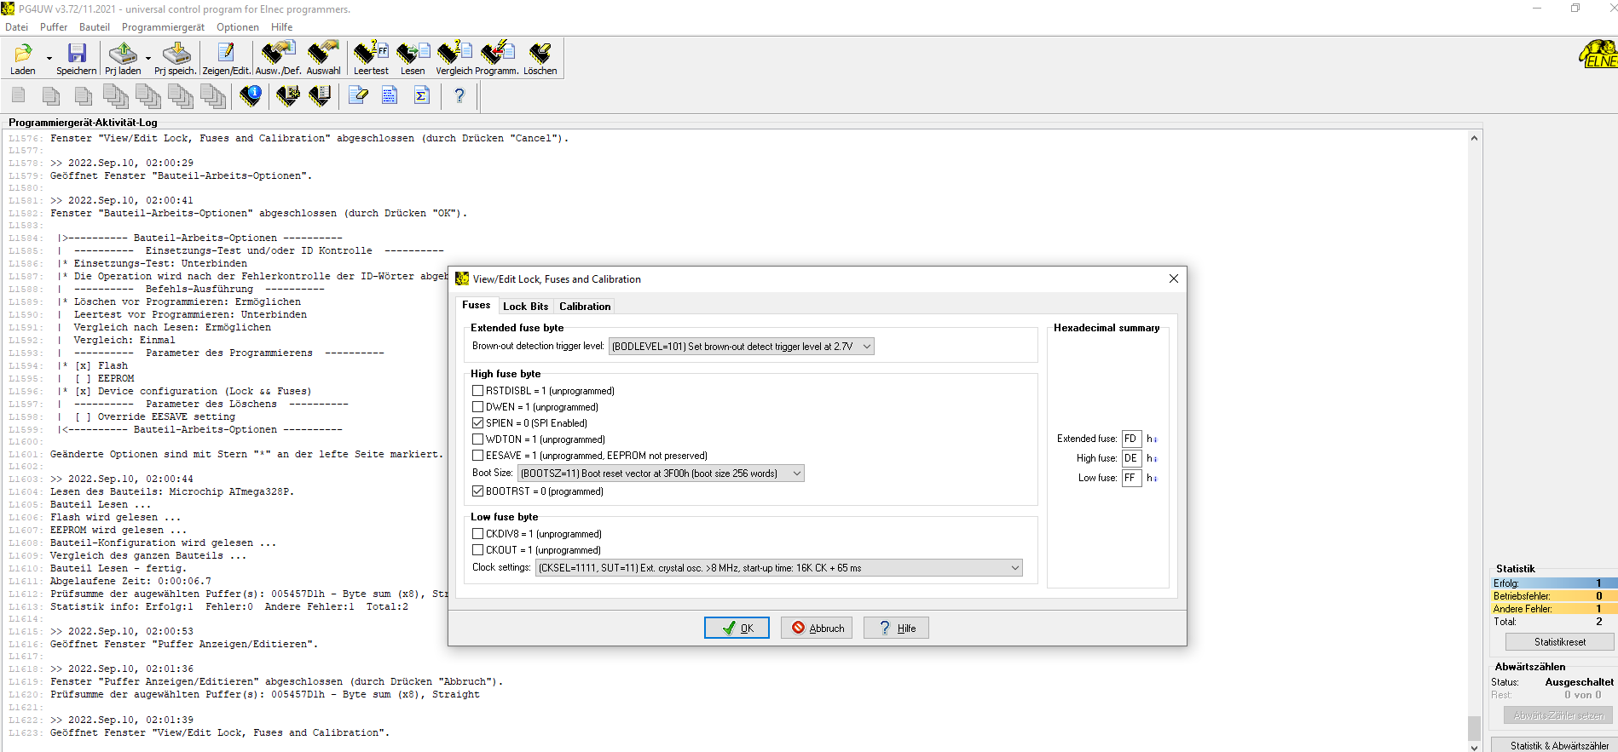Click the Abwärts-Zähler setzen button
1618x752 pixels.
pyautogui.click(x=1558, y=715)
